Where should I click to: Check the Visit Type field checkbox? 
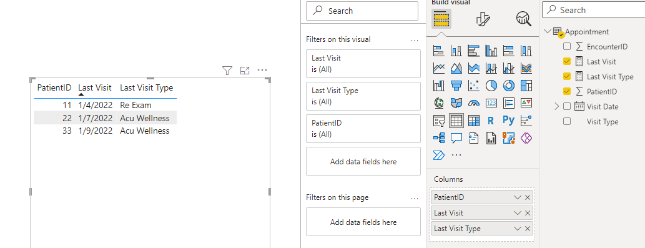567,121
